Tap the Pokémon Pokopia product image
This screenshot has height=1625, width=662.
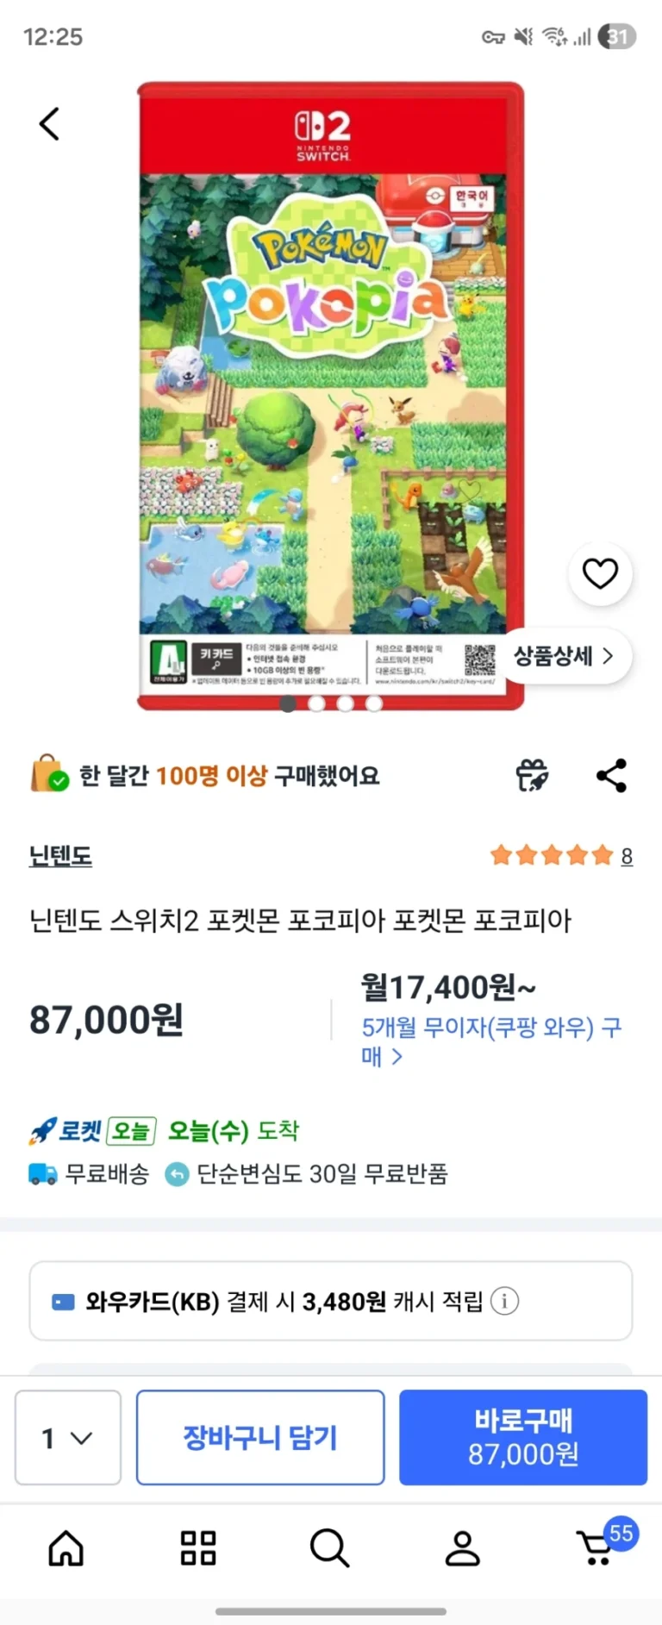[x=331, y=396]
